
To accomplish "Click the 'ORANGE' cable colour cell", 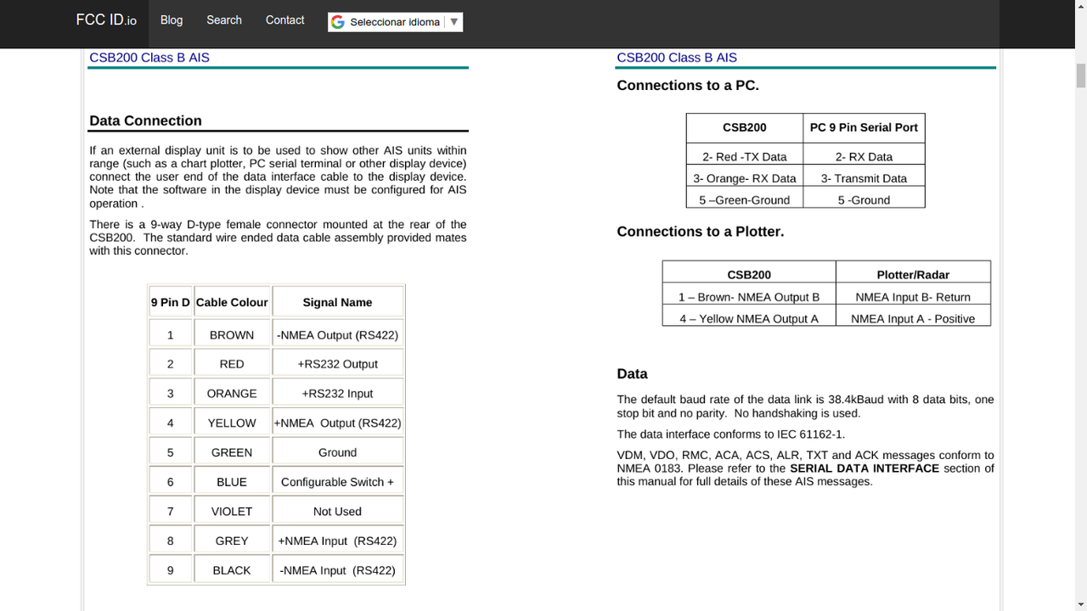I will 232,394.
